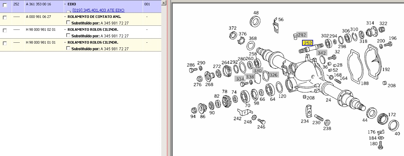Image resolution: width=404 pixels, height=156 pixels.
Task: Select callout 330 on the axle diagram
Action: click(258, 71)
